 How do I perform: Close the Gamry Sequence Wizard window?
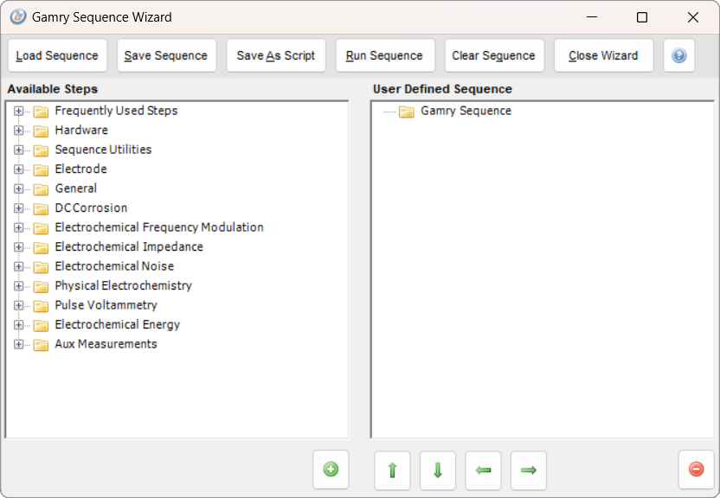693,17
